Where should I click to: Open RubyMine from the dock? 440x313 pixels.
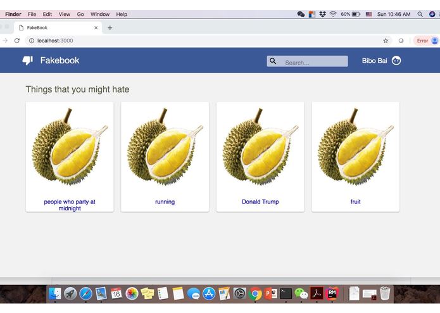coord(332,293)
